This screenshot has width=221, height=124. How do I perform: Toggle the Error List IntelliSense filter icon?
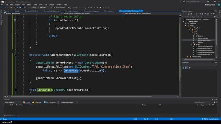(58, 102)
